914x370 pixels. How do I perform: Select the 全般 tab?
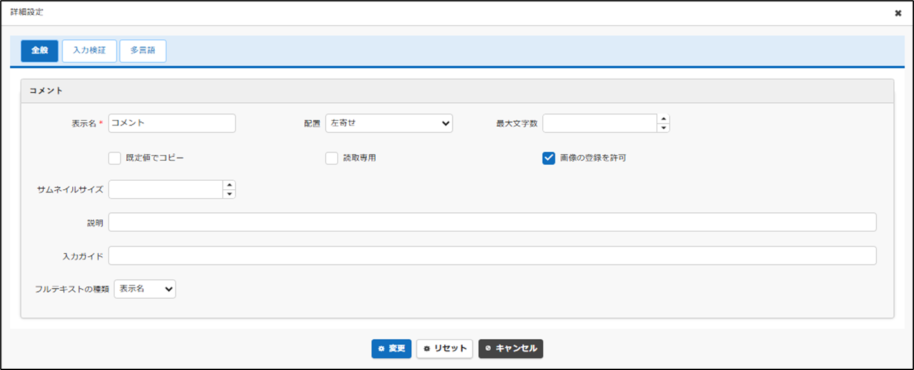pyautogui.click(x=39, y=51)
